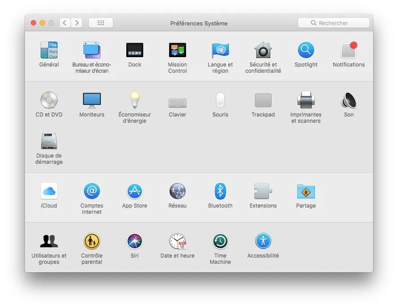Open Moniteurs display settings
Screen dimensions: 398x308
pos(91,100)
